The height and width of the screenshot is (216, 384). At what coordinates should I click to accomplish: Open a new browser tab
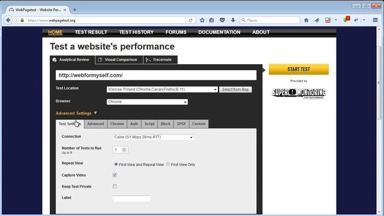pyautogui.click(x=74, y=10)
